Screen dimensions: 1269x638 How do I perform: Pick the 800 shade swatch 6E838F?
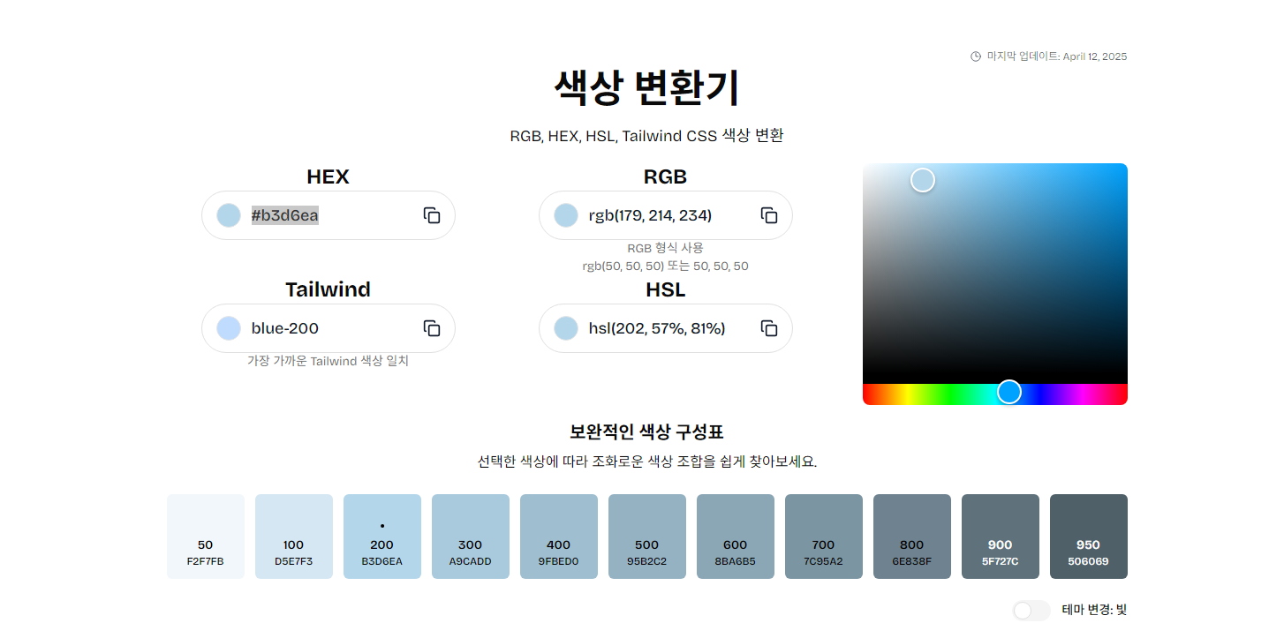tap(912, 537)
